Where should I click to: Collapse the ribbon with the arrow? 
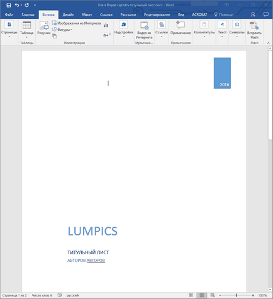click(x=269, y=43)
